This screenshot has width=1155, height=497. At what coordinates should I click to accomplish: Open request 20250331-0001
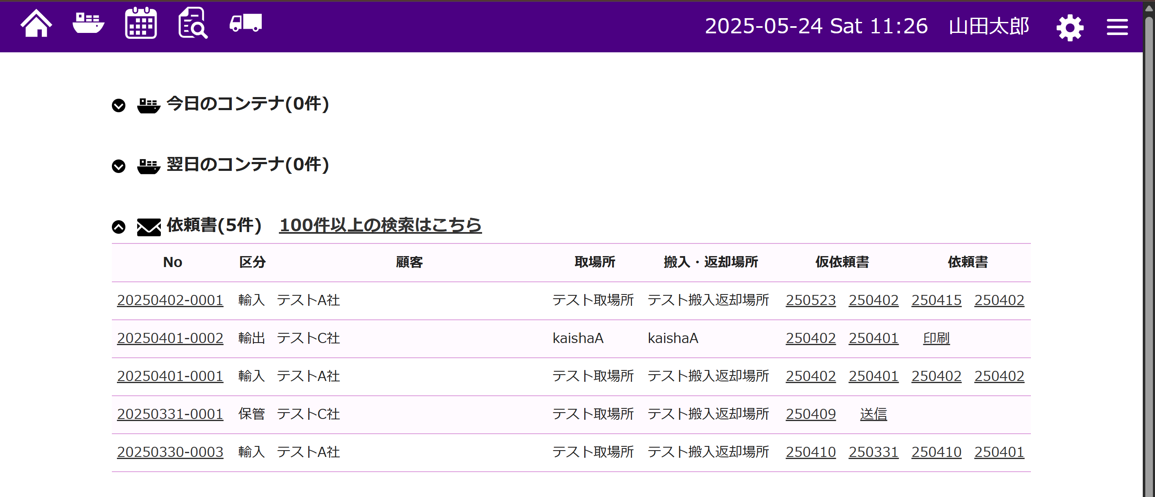[170, 414]
